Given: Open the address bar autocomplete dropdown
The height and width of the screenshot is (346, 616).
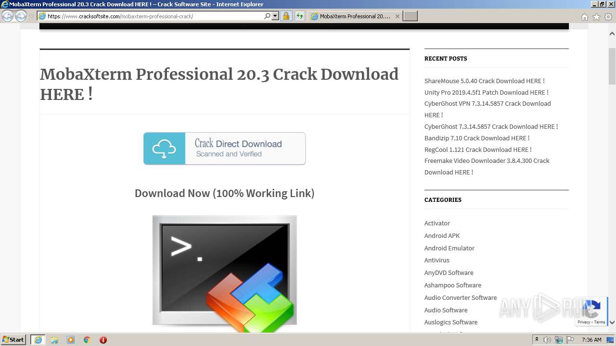Looking at the screenshot, I should (275, 16).
